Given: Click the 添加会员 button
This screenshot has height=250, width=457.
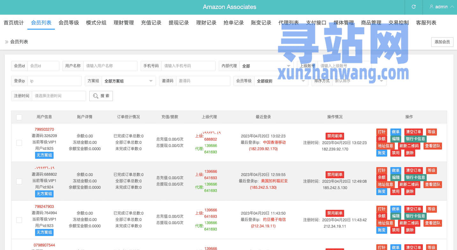Looking at the screenshot, I should pyautogui.click(x=442, y=42).
